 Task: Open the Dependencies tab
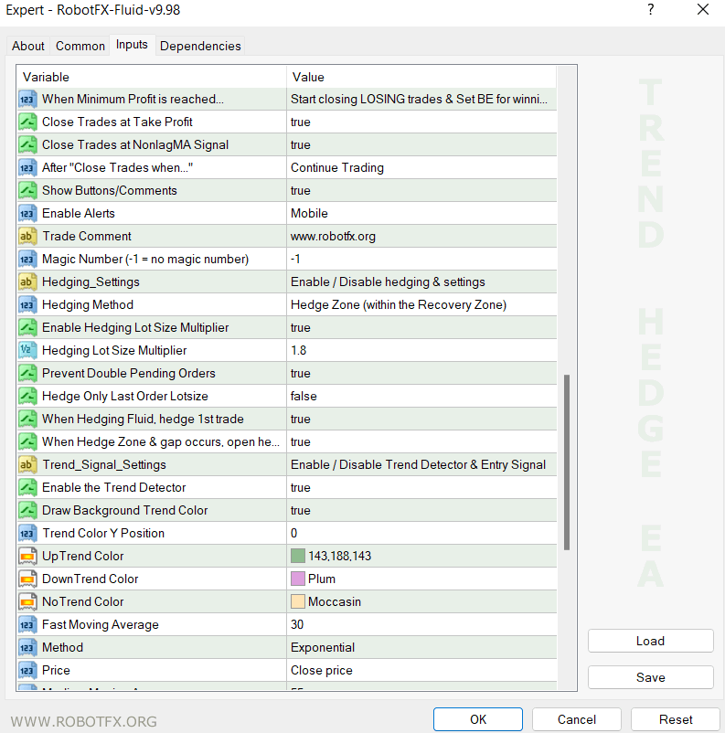pos(200,47)
